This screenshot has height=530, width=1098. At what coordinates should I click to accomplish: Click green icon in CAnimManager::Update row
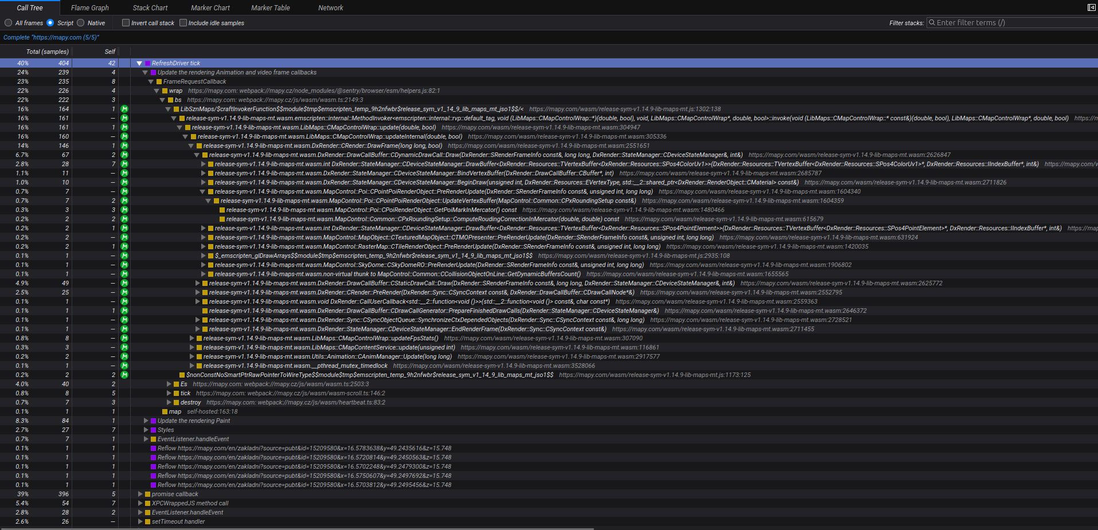pyautogui.click(x=124, y=356)
